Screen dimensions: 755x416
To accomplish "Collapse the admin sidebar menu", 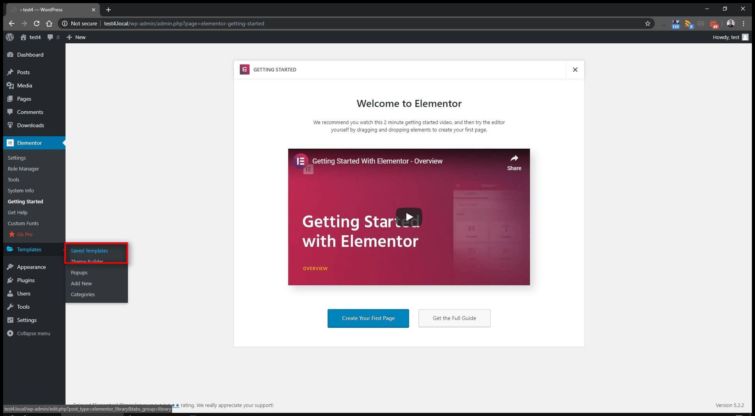I will (34, 333).
